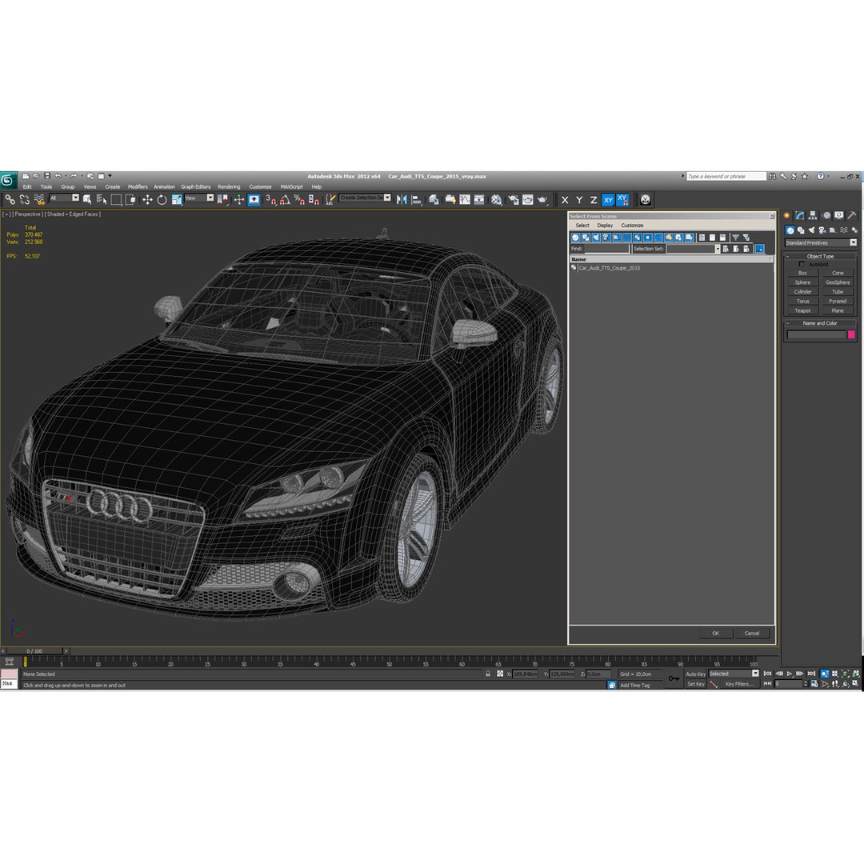864x864 pixels.
Task: Click the pink object color swatch
Action: pyautogui.click(x=851, y=334)
